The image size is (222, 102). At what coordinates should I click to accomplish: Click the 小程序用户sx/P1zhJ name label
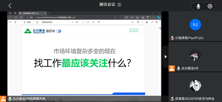(x=189, y=38)
